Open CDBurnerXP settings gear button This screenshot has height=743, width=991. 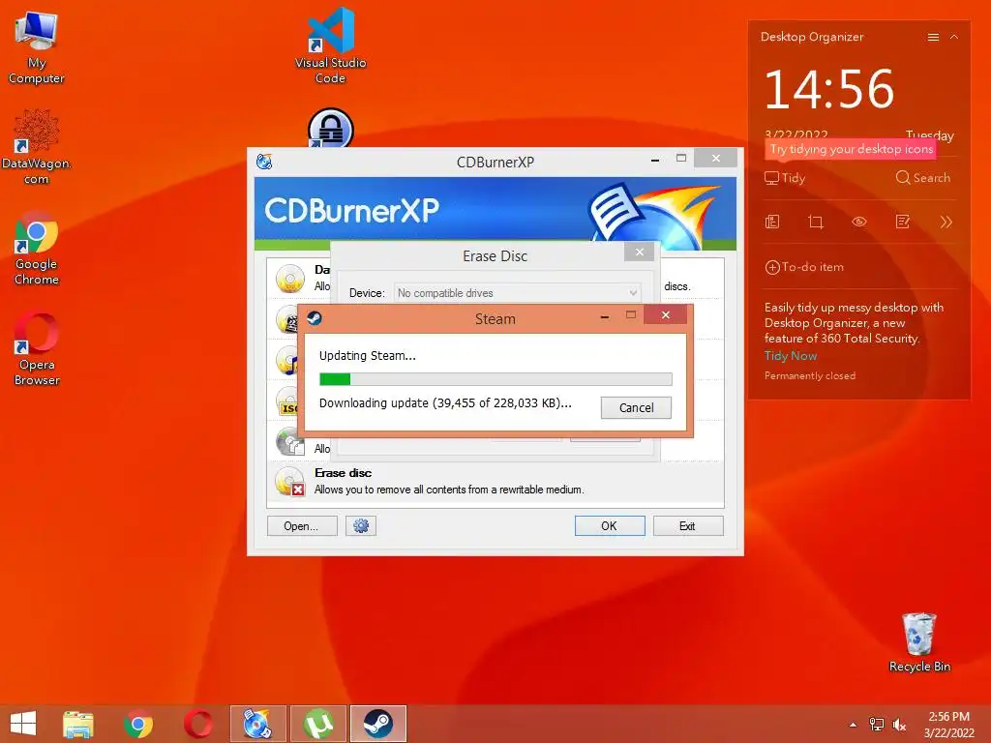[x=361, y=525]
